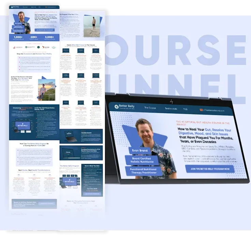Screen dimensions: 251x236
Task: Select FAQ in the laptop screen navigation
Action: (x=185, y=109)
